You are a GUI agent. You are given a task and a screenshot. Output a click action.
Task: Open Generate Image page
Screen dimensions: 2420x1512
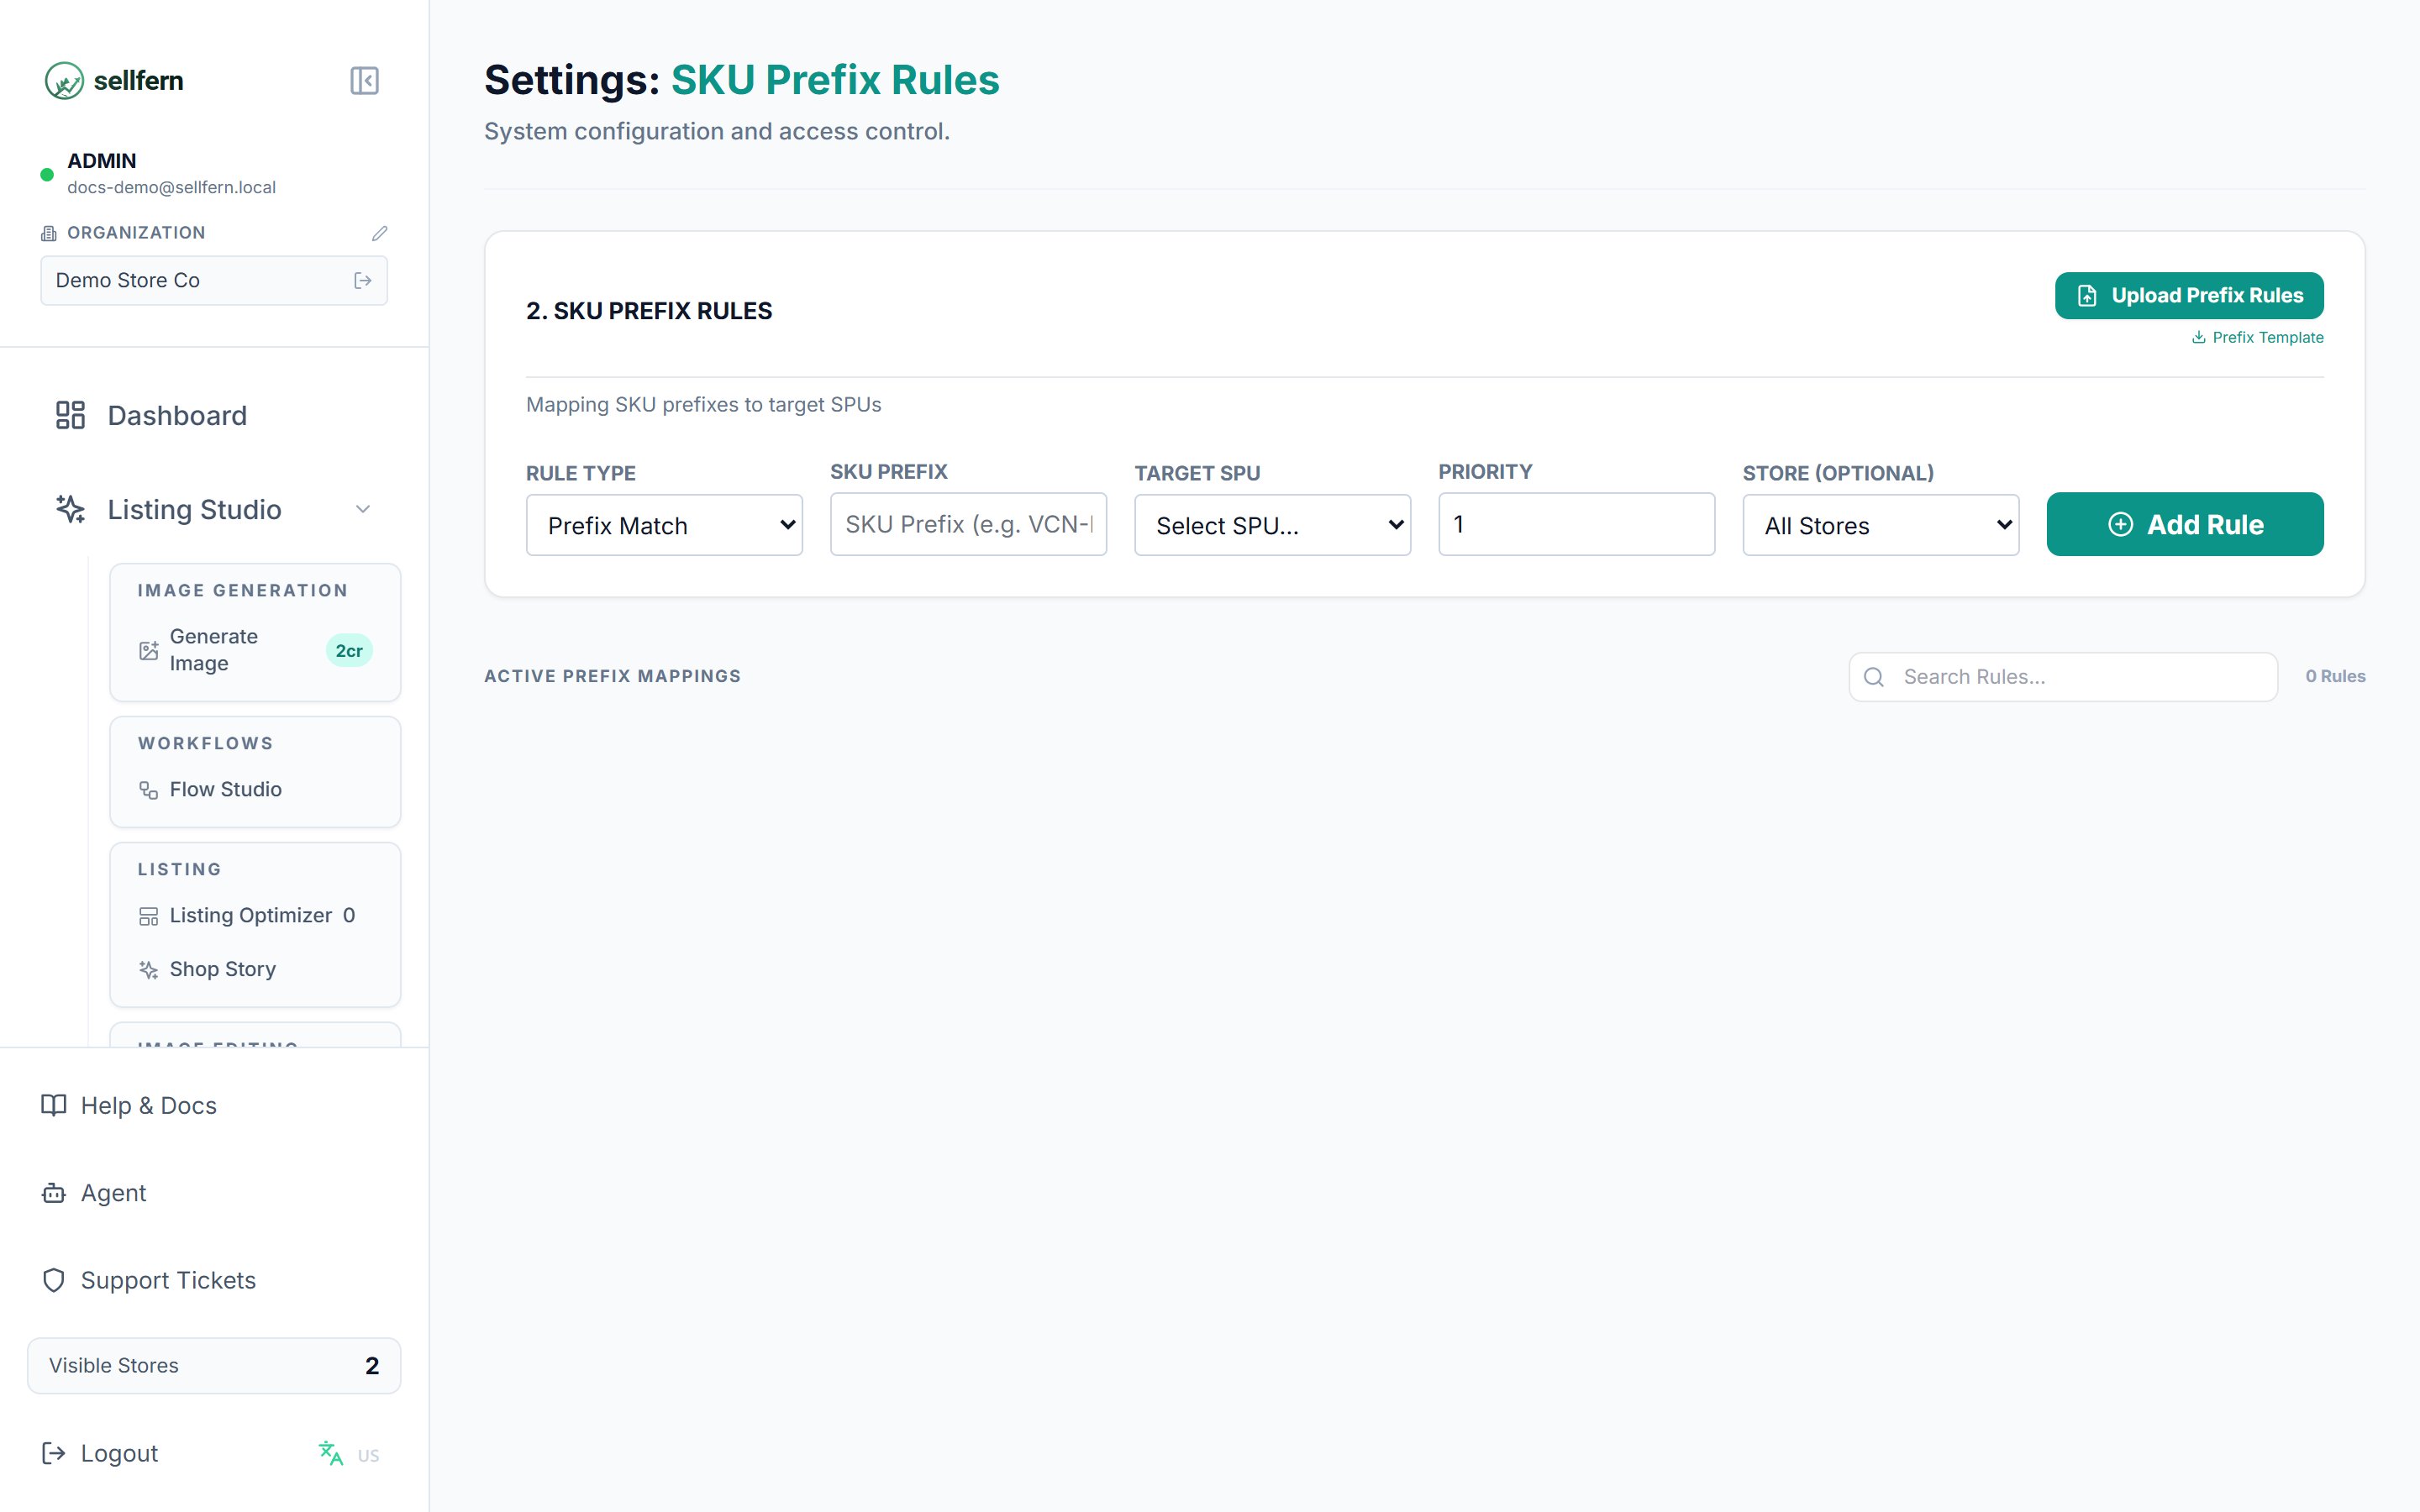click(255, 650)
